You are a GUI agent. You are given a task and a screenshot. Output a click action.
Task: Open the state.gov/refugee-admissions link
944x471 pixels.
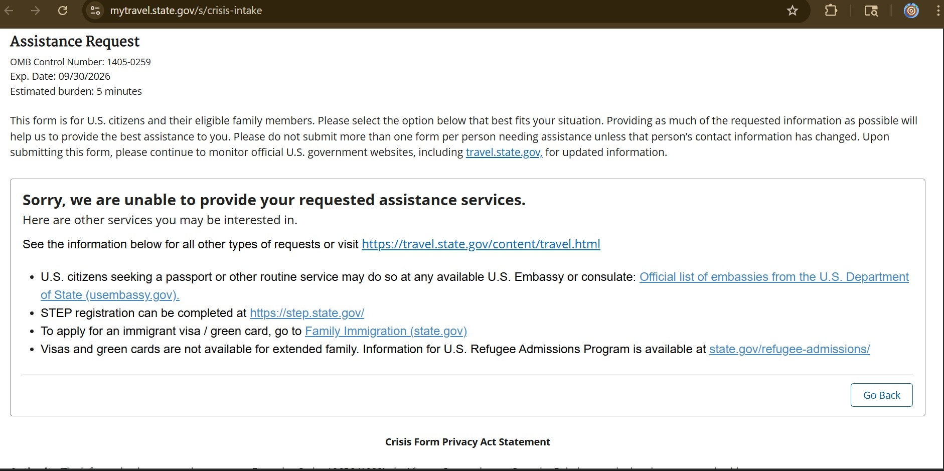coord(789,349)
